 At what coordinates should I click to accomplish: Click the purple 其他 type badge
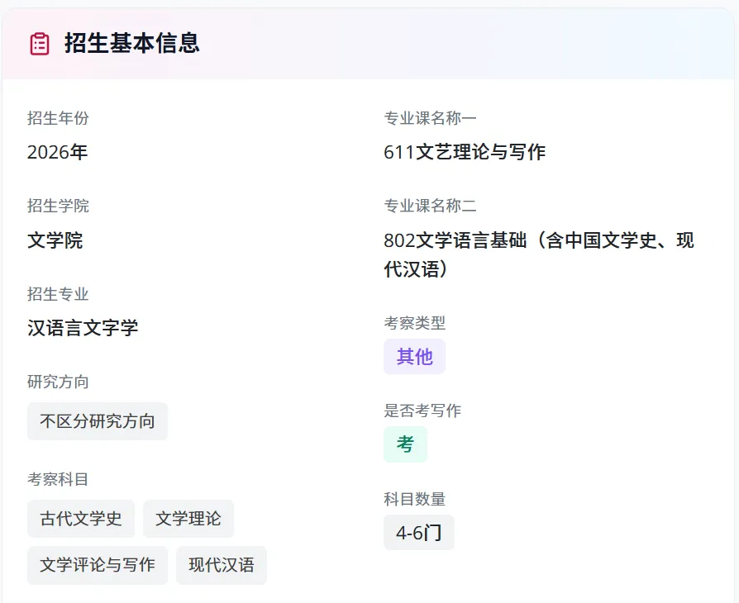[414, 356]
